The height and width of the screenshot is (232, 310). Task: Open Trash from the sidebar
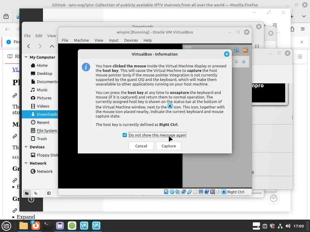tap(40, 139)
